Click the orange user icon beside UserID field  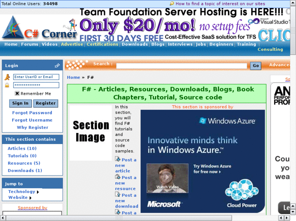tap(7, 77)
